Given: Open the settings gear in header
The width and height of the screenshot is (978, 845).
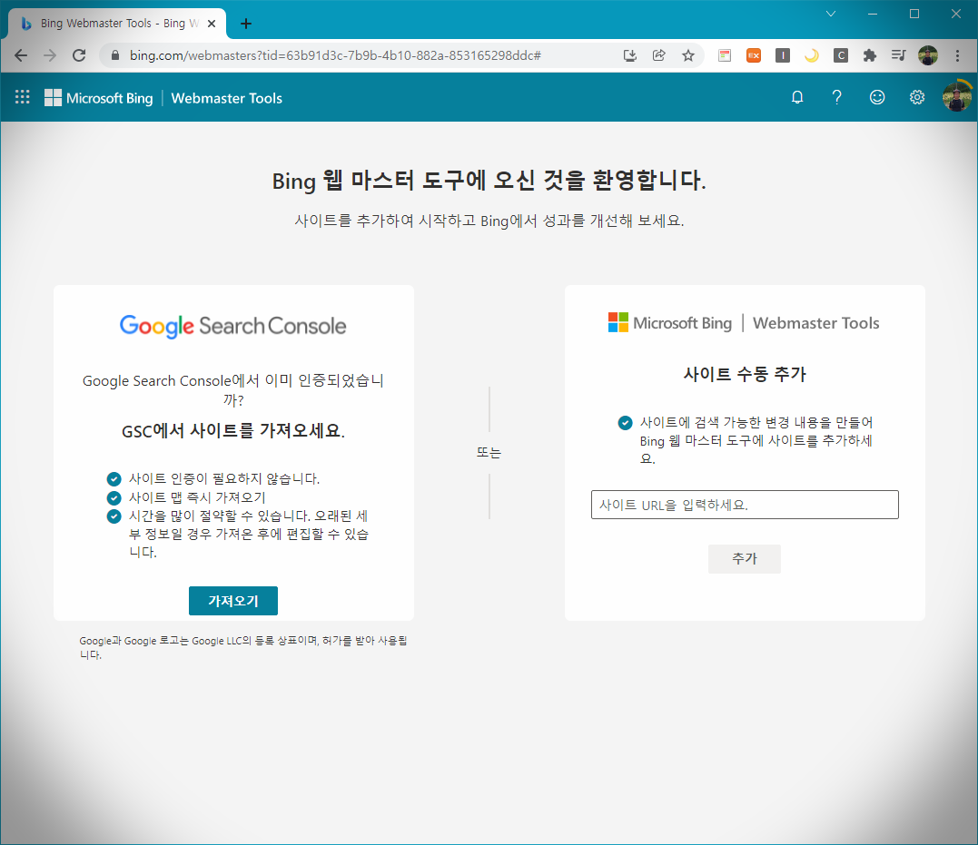Looking at the screenshot, I should pos(917,97).
